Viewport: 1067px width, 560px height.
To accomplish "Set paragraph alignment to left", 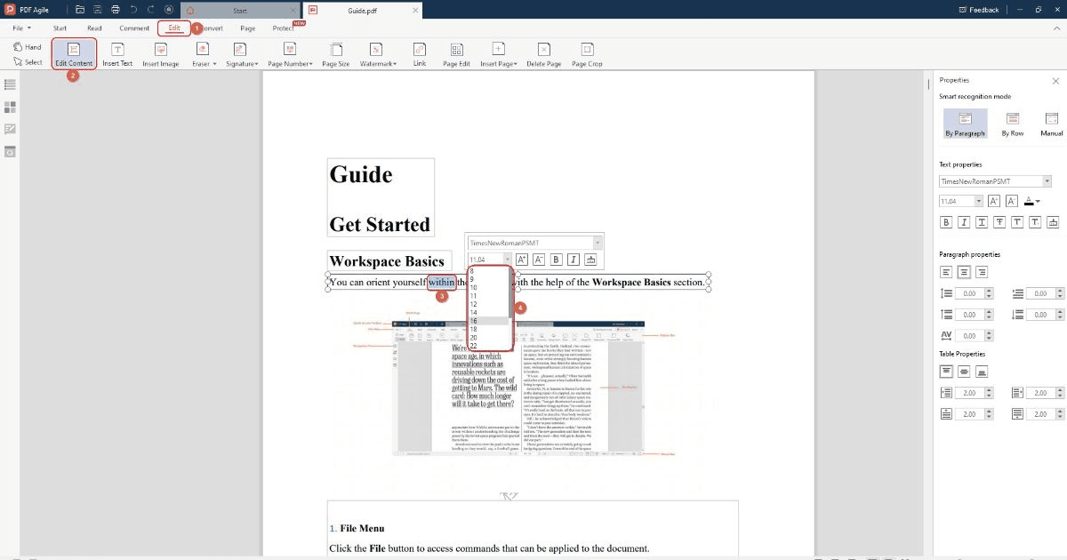I will point(946,272).
